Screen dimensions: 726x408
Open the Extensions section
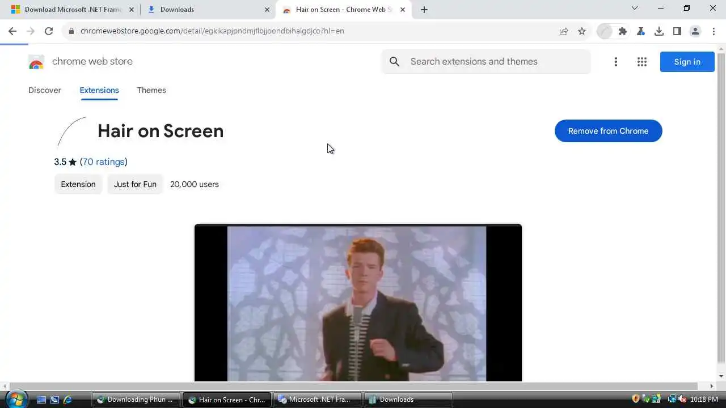tap(99, 90)
